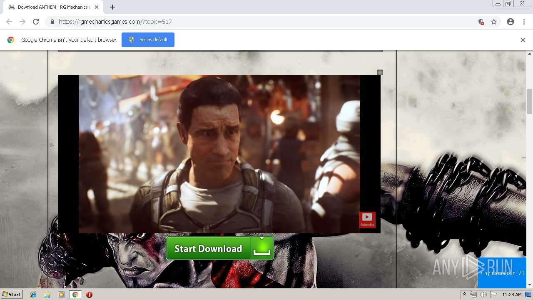Open Windows Explorer folder on taskbar

coord(47,295)
